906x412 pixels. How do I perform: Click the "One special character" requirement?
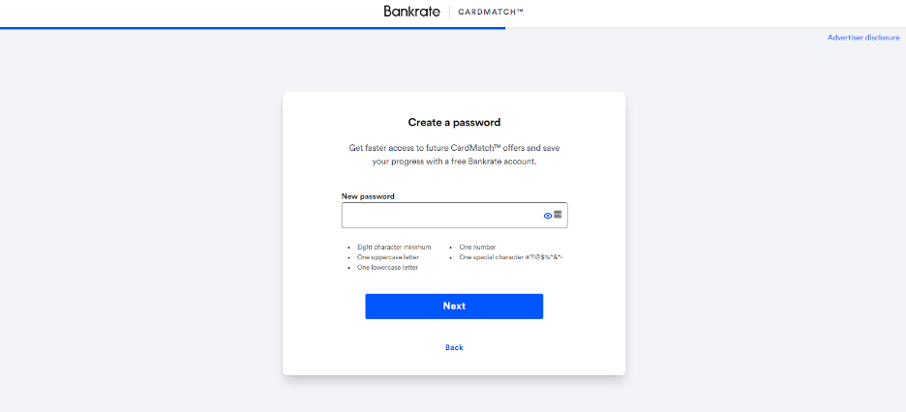click(511, 257)
